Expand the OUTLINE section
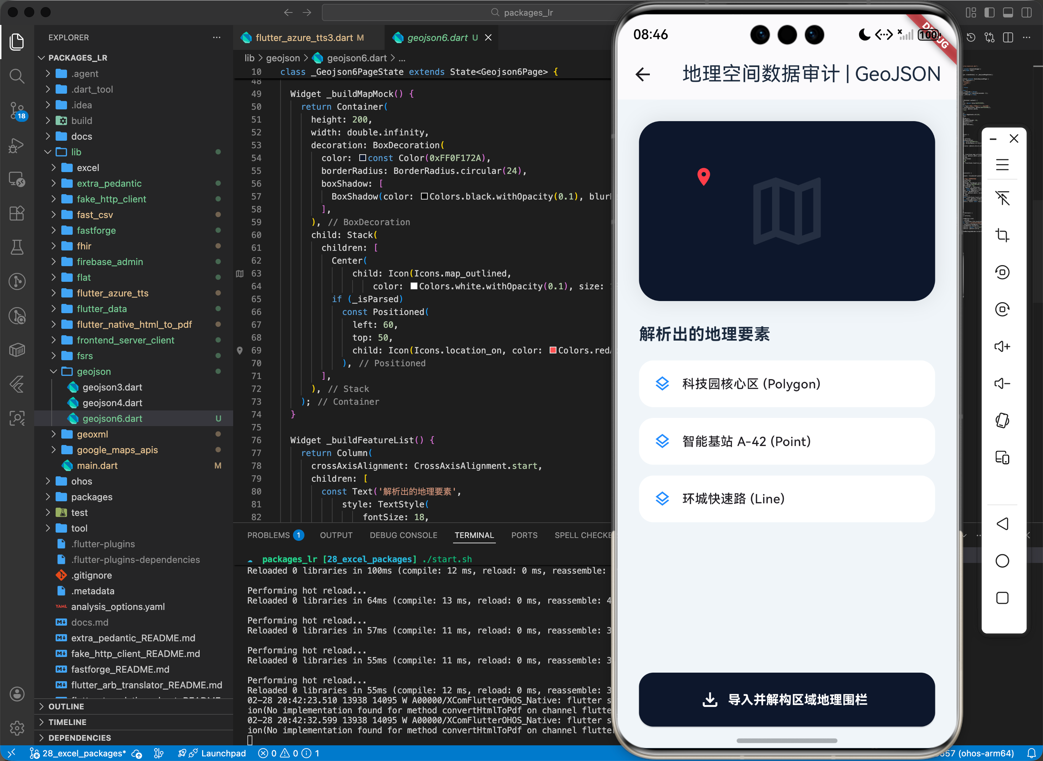The image size is (1043, 761). (x=134, y=706)
